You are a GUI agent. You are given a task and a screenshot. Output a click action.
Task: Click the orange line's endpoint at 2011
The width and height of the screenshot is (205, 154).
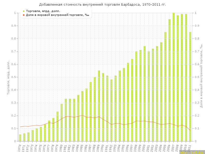point(190,130)
